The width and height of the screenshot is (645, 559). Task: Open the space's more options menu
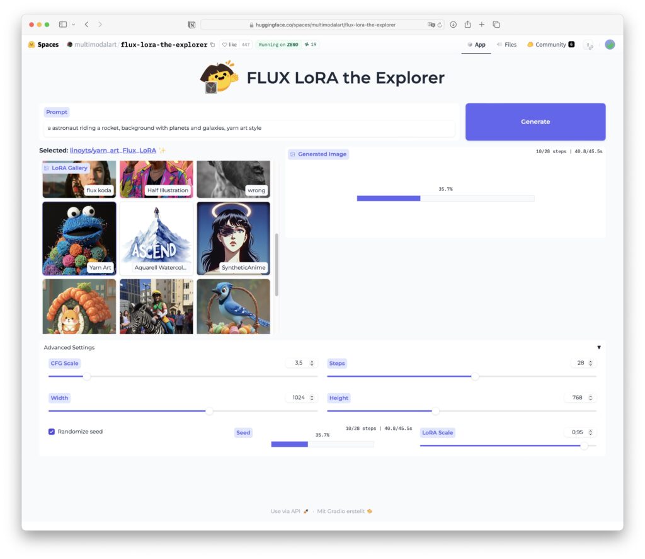pyautogui.click(x=589, y=45)
